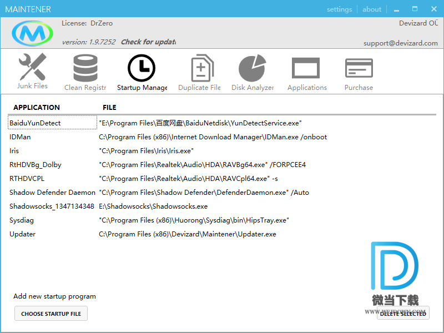
Task: Select the Sysdiag startup entry
Action: (x=21, y=220)
